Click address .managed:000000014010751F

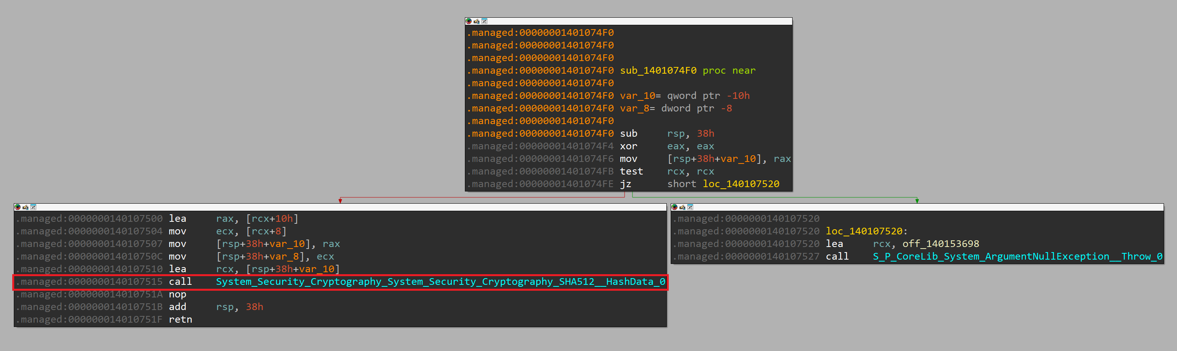pos(90,319)
